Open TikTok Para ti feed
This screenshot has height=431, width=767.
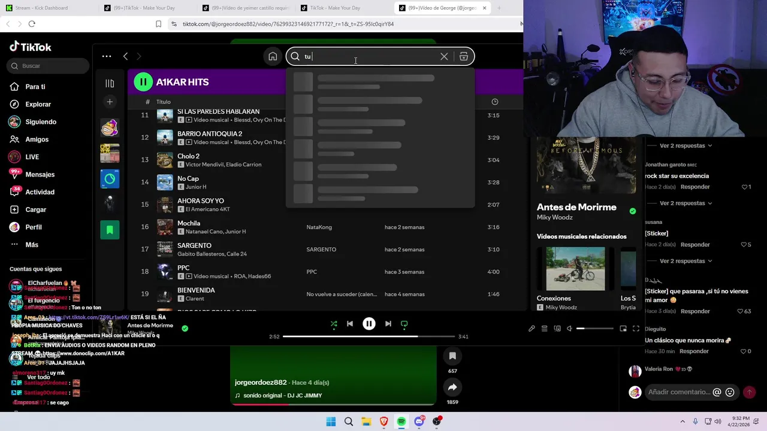[x=35, y=87]
